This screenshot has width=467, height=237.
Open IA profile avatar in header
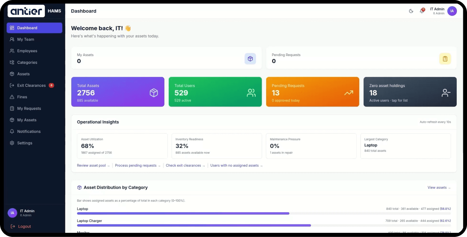click(452, 11)
